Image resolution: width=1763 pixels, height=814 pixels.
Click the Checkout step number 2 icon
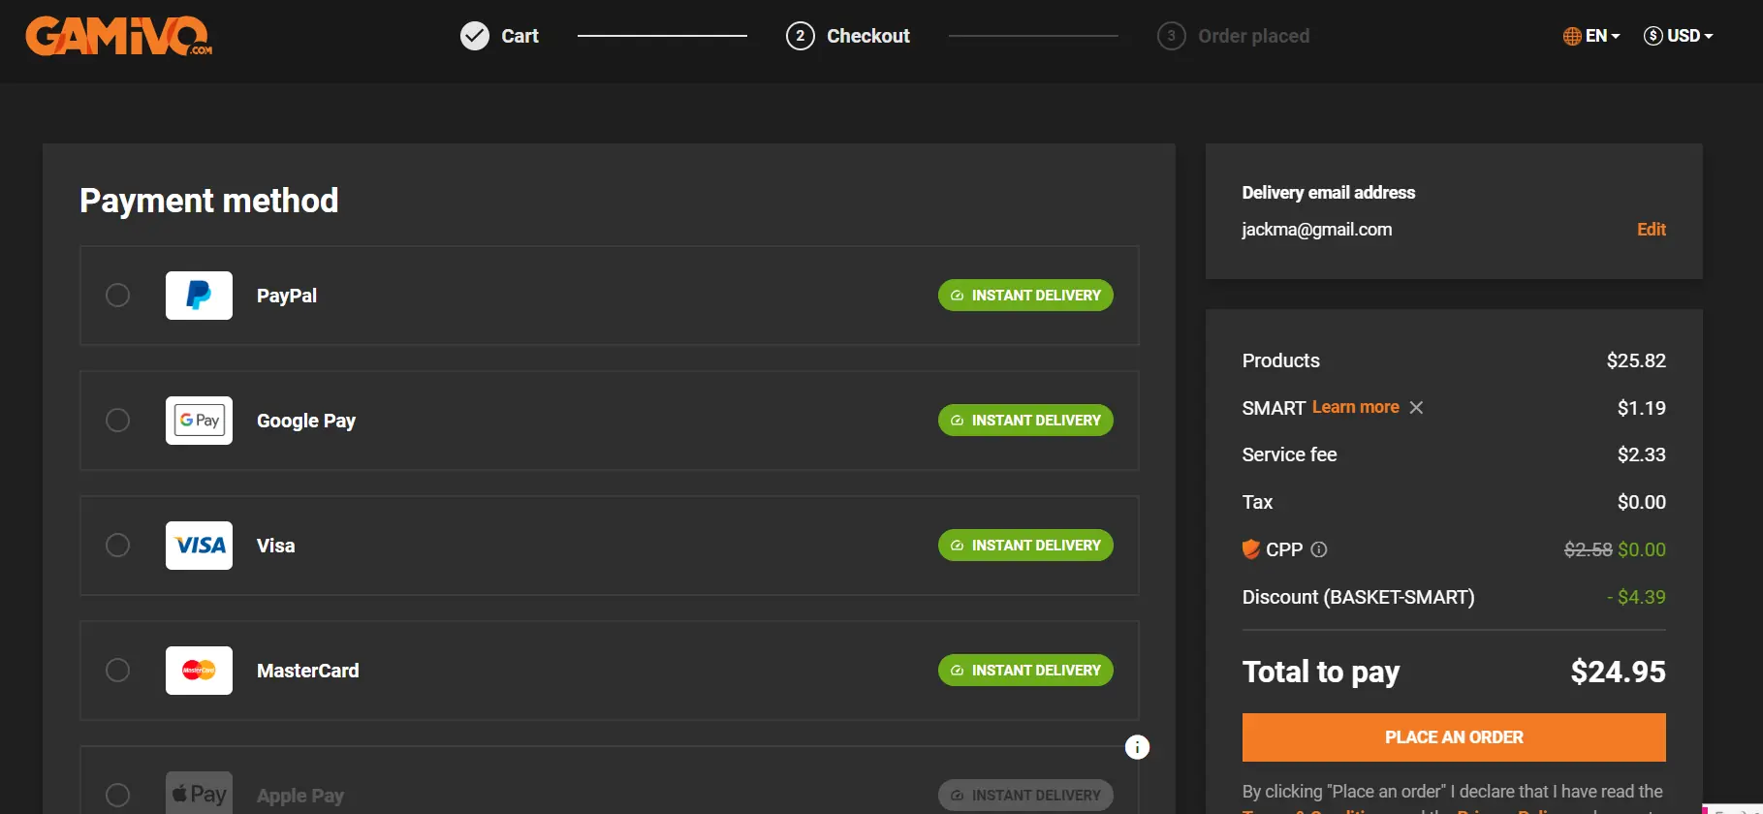tap(801, 36)
